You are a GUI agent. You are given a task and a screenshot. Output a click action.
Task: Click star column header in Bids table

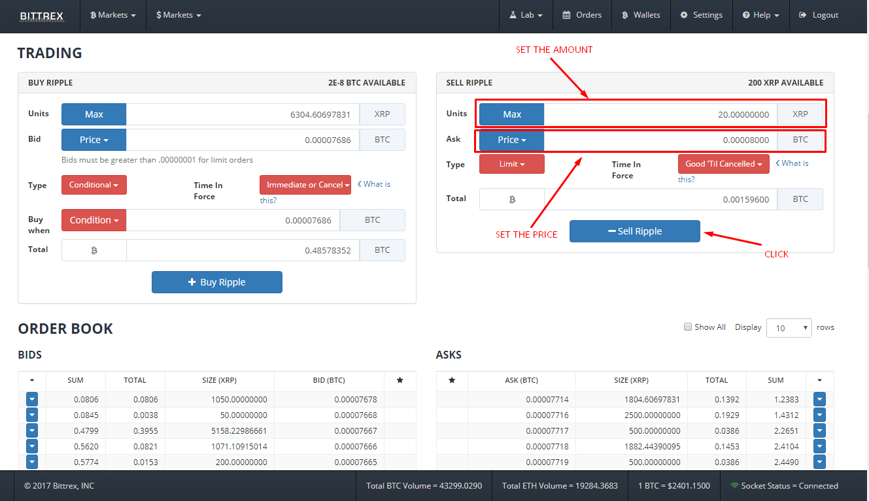point(400,380)
